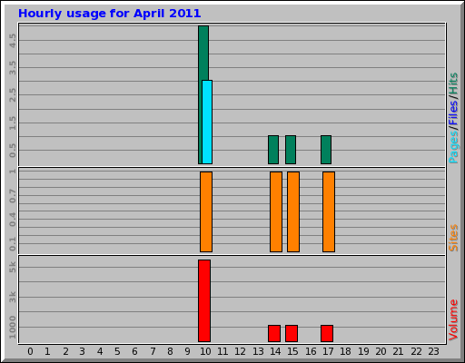This screenshot has height=363, width=465.
Task: Click the hour label '5' on the axis
Action: [117, 351]
